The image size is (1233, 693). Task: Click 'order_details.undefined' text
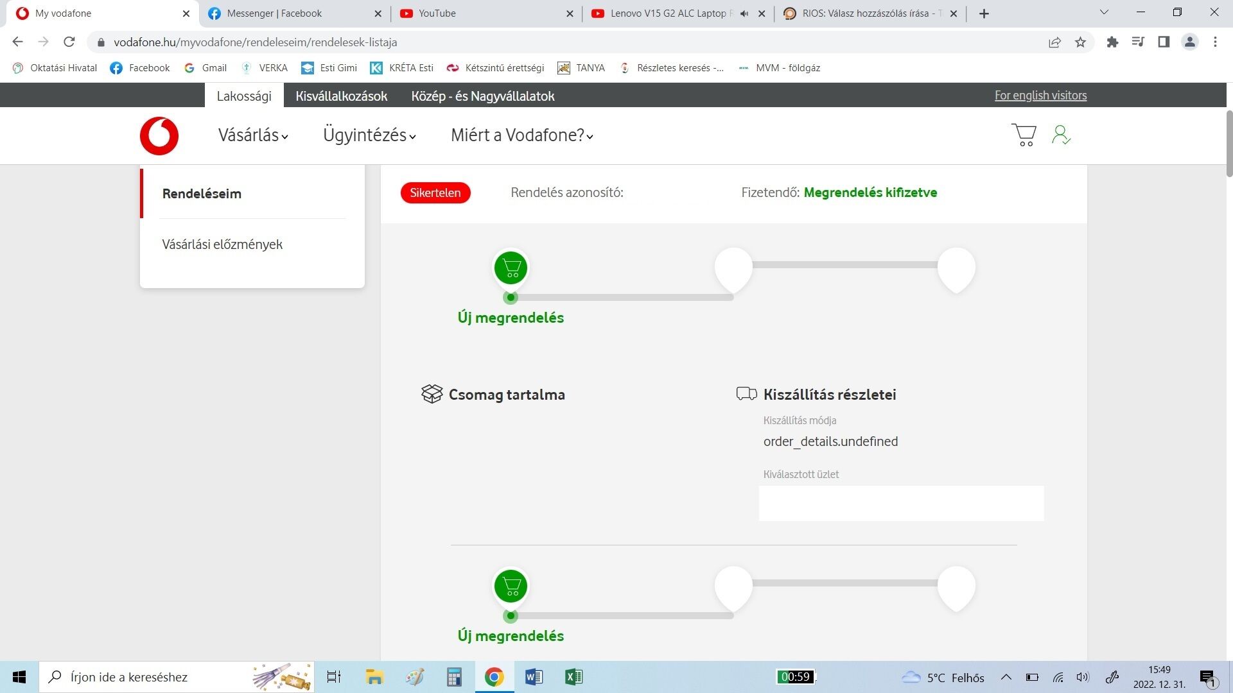830,441
